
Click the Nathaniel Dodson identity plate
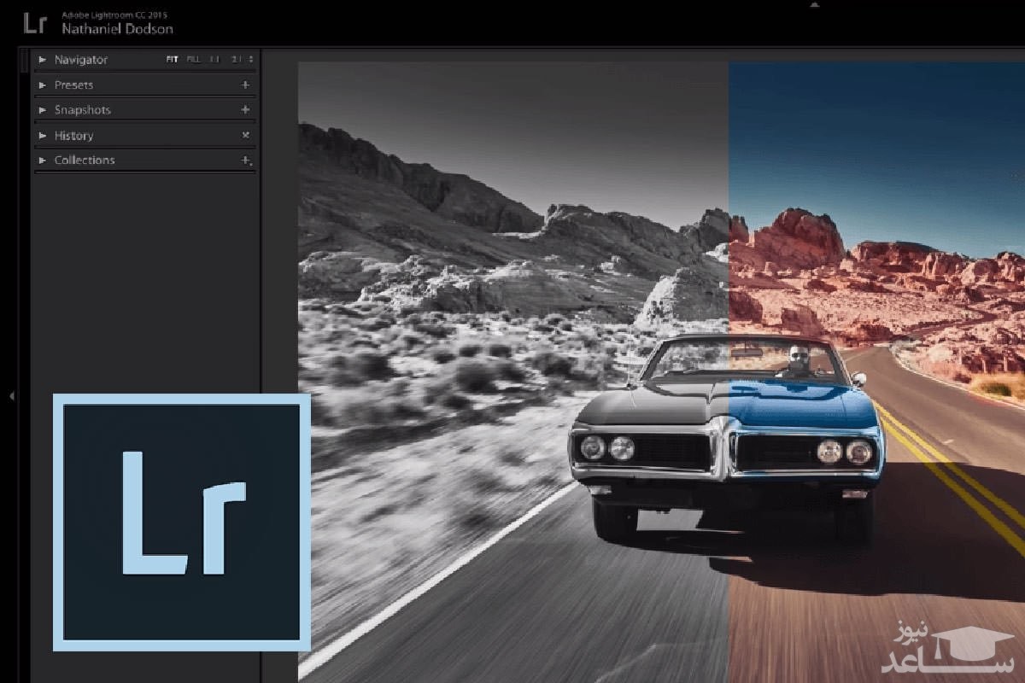click(117, 29)
